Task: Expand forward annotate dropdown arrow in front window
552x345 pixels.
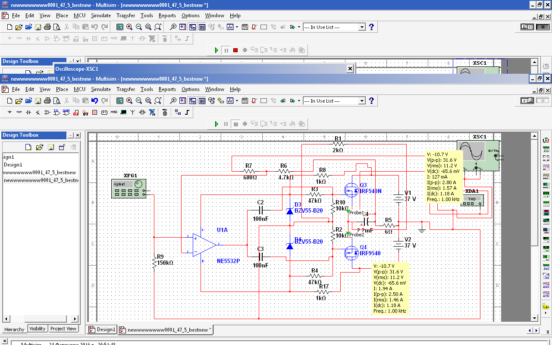Action: pyautogui.click(x=299, y=101)
